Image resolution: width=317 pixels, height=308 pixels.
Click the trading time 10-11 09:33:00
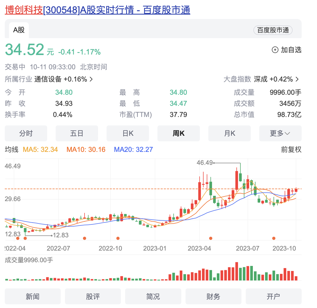click(52, 67)
